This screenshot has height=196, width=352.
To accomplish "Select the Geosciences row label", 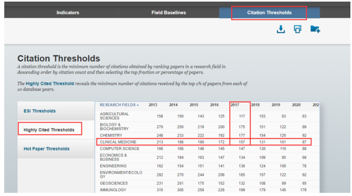I will (x=114, y=183).
